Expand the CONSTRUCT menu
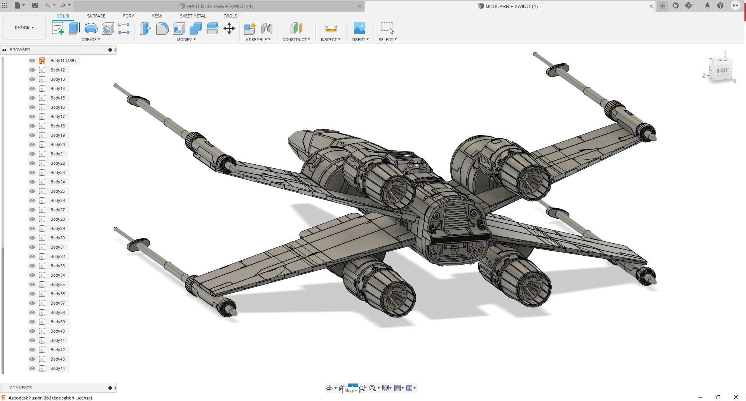Image resolution: width=746 pixels, height=401 pixels. coord(296,40)
